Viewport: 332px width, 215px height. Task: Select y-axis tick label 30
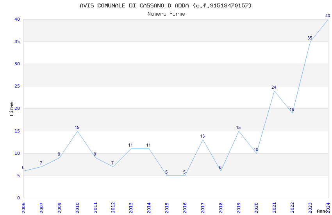17,64
